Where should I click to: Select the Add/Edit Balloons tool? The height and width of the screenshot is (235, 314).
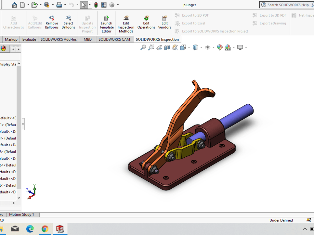[x=35, y=22]
